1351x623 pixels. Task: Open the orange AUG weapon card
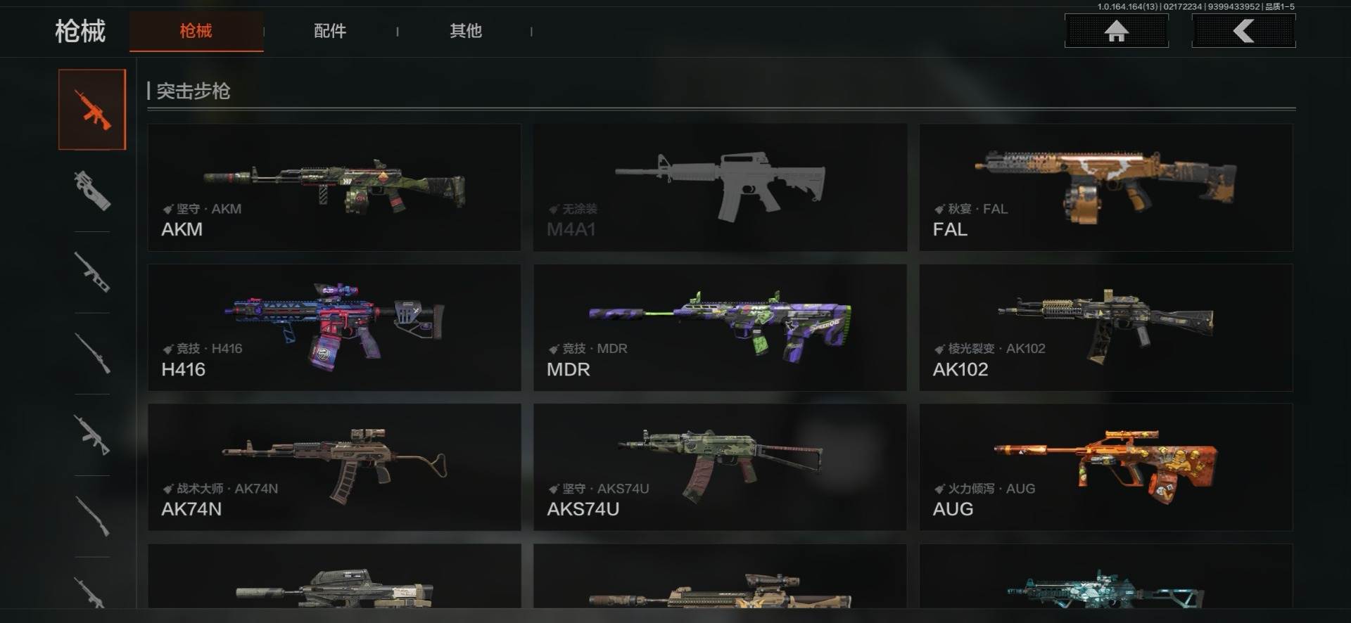click(x=1105, y=467)
